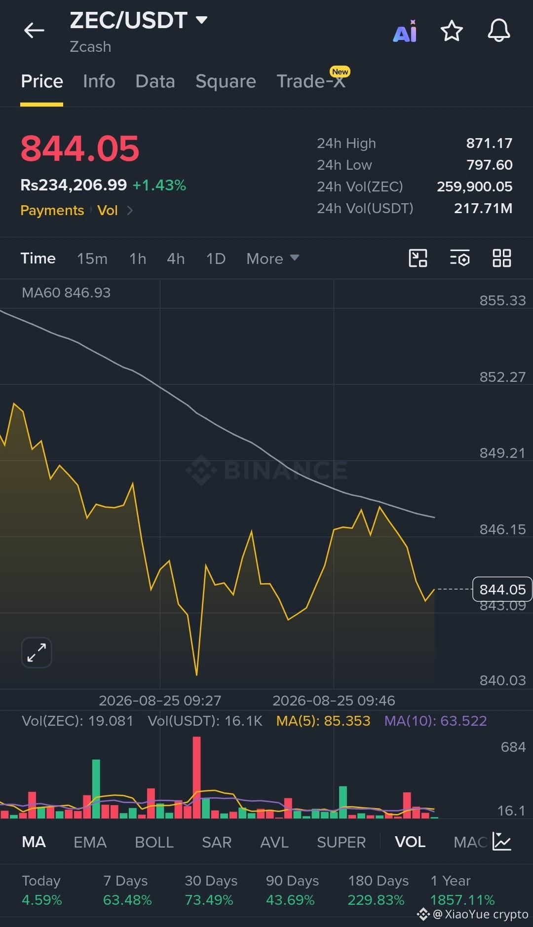The height and width of the screenshot is (927, 533).
Task: Tap the Payments tag
Action: click(x=52, y=210)
